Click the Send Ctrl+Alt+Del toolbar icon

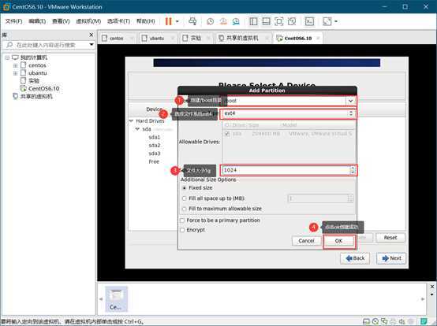[192, 21]
